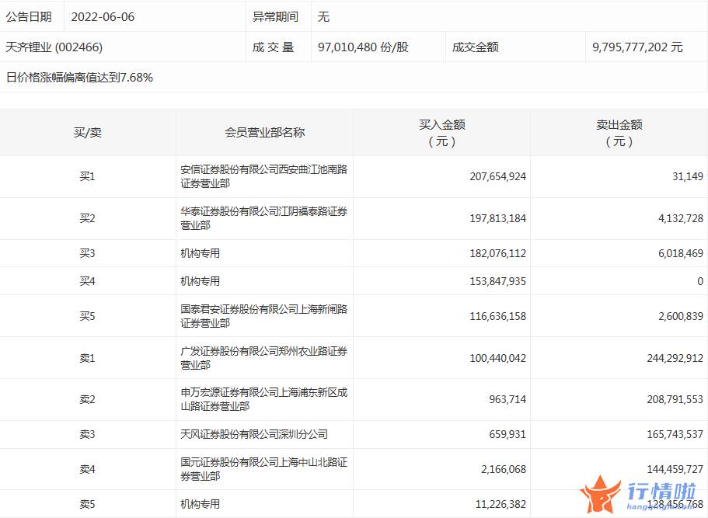Select sell amount 144,459,727
This screenshot has height=518, width=708.
click(675, 469)
